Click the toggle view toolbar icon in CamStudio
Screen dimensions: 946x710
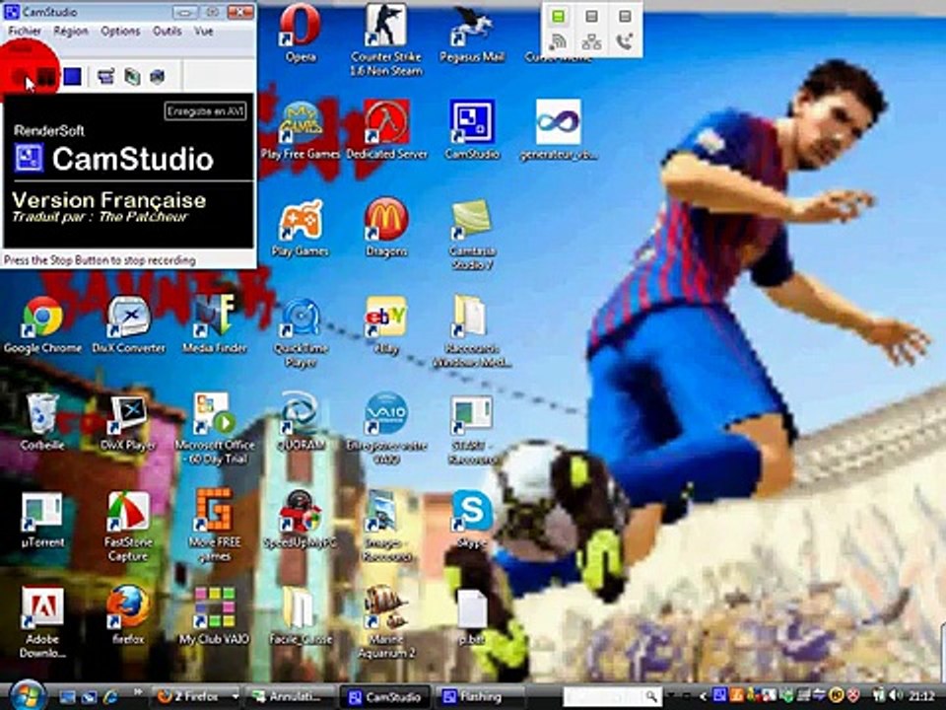click(106, 77)
